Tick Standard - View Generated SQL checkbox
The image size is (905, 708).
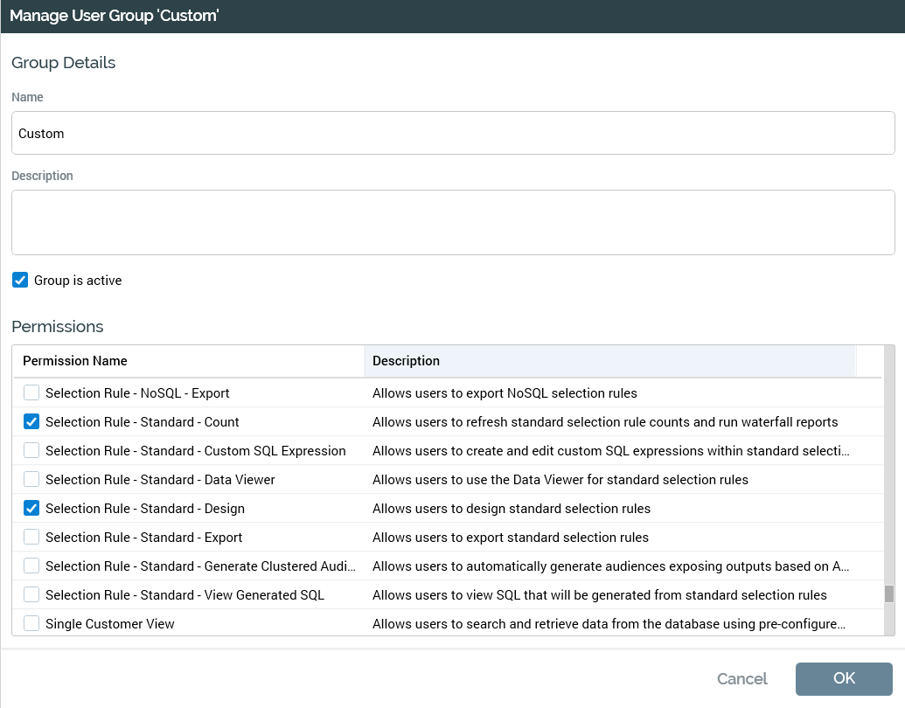coord(31,594)
